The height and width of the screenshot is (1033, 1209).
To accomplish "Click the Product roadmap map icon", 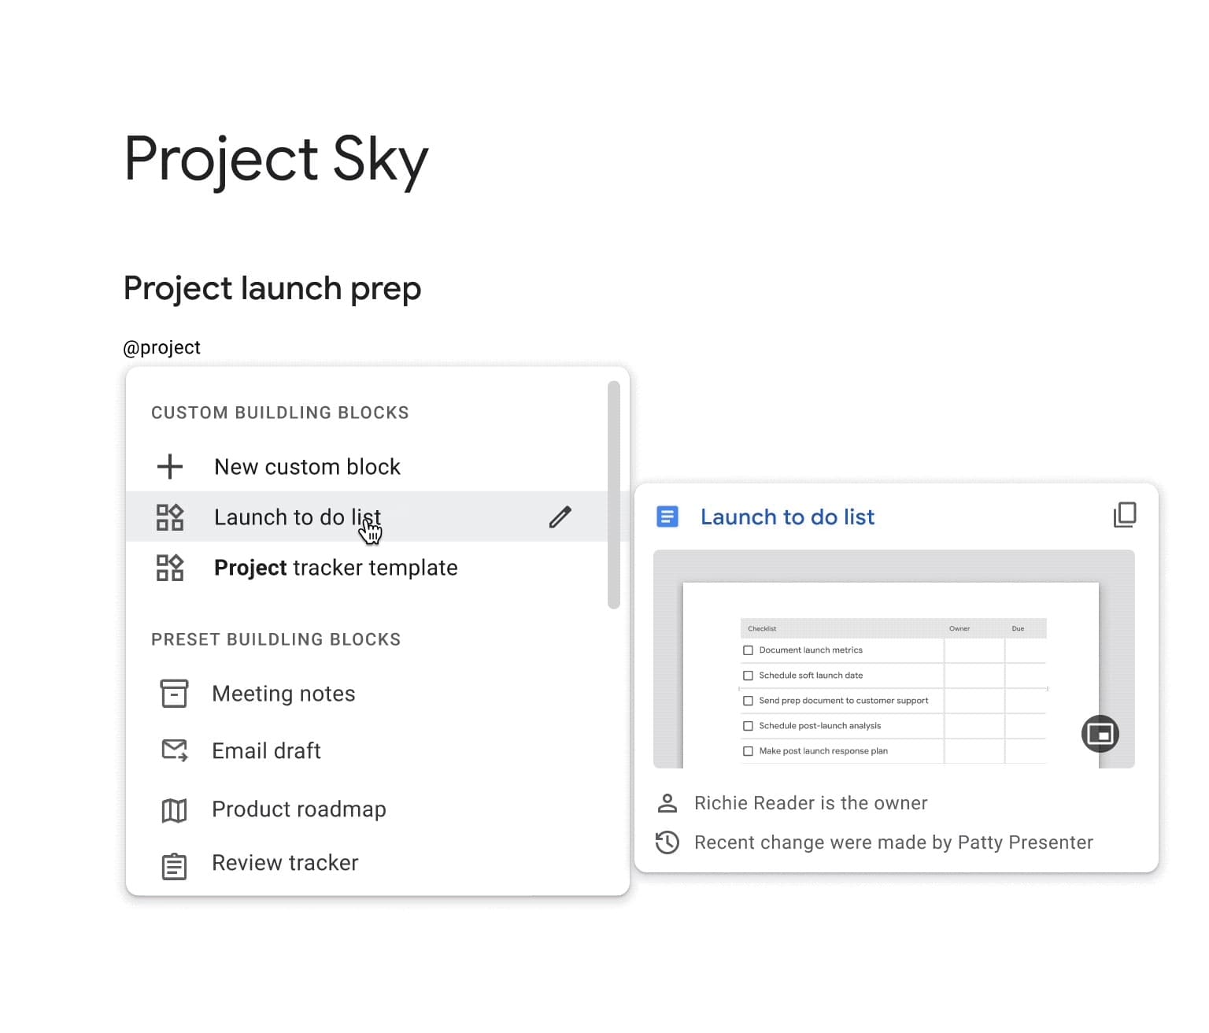I will pos(174,809).
